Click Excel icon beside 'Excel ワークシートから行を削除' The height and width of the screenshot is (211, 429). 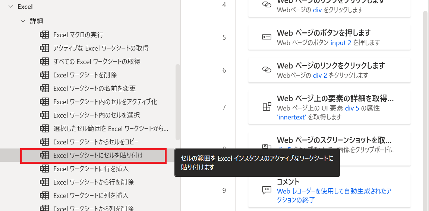44,182
